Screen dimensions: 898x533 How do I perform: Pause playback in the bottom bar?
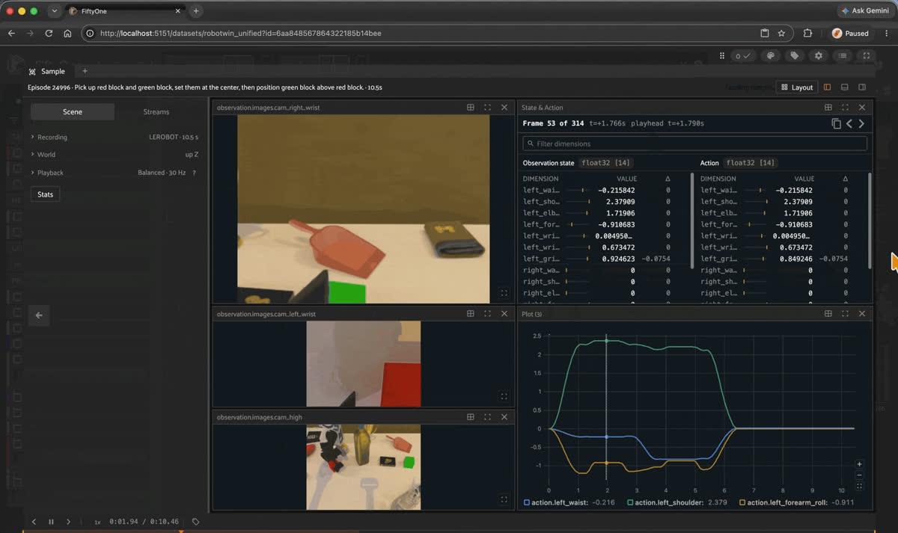pos(51,522)
